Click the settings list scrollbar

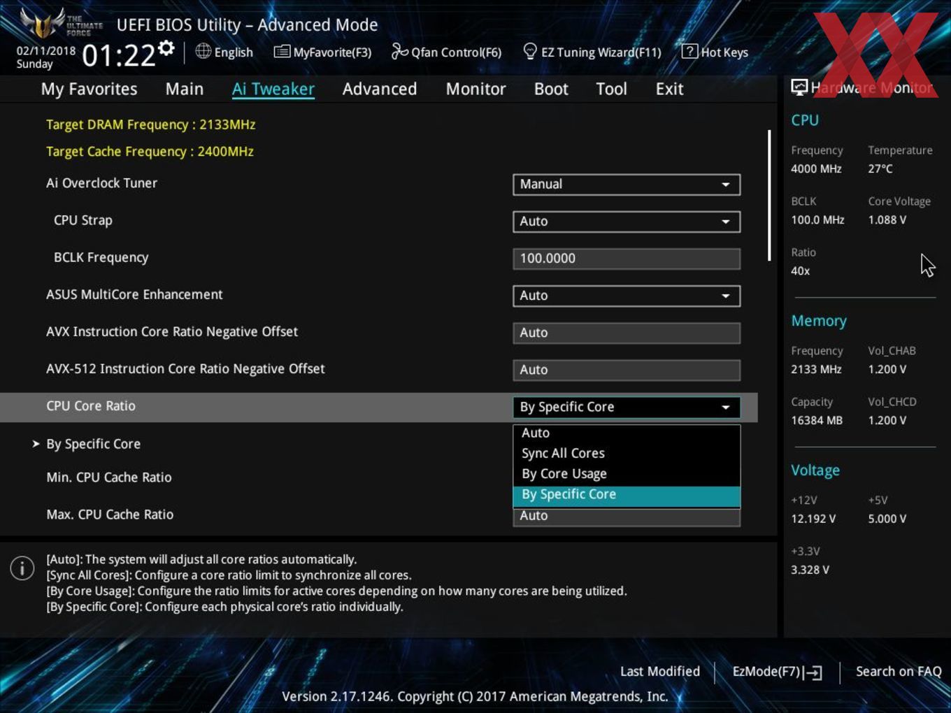coord(769,196)
